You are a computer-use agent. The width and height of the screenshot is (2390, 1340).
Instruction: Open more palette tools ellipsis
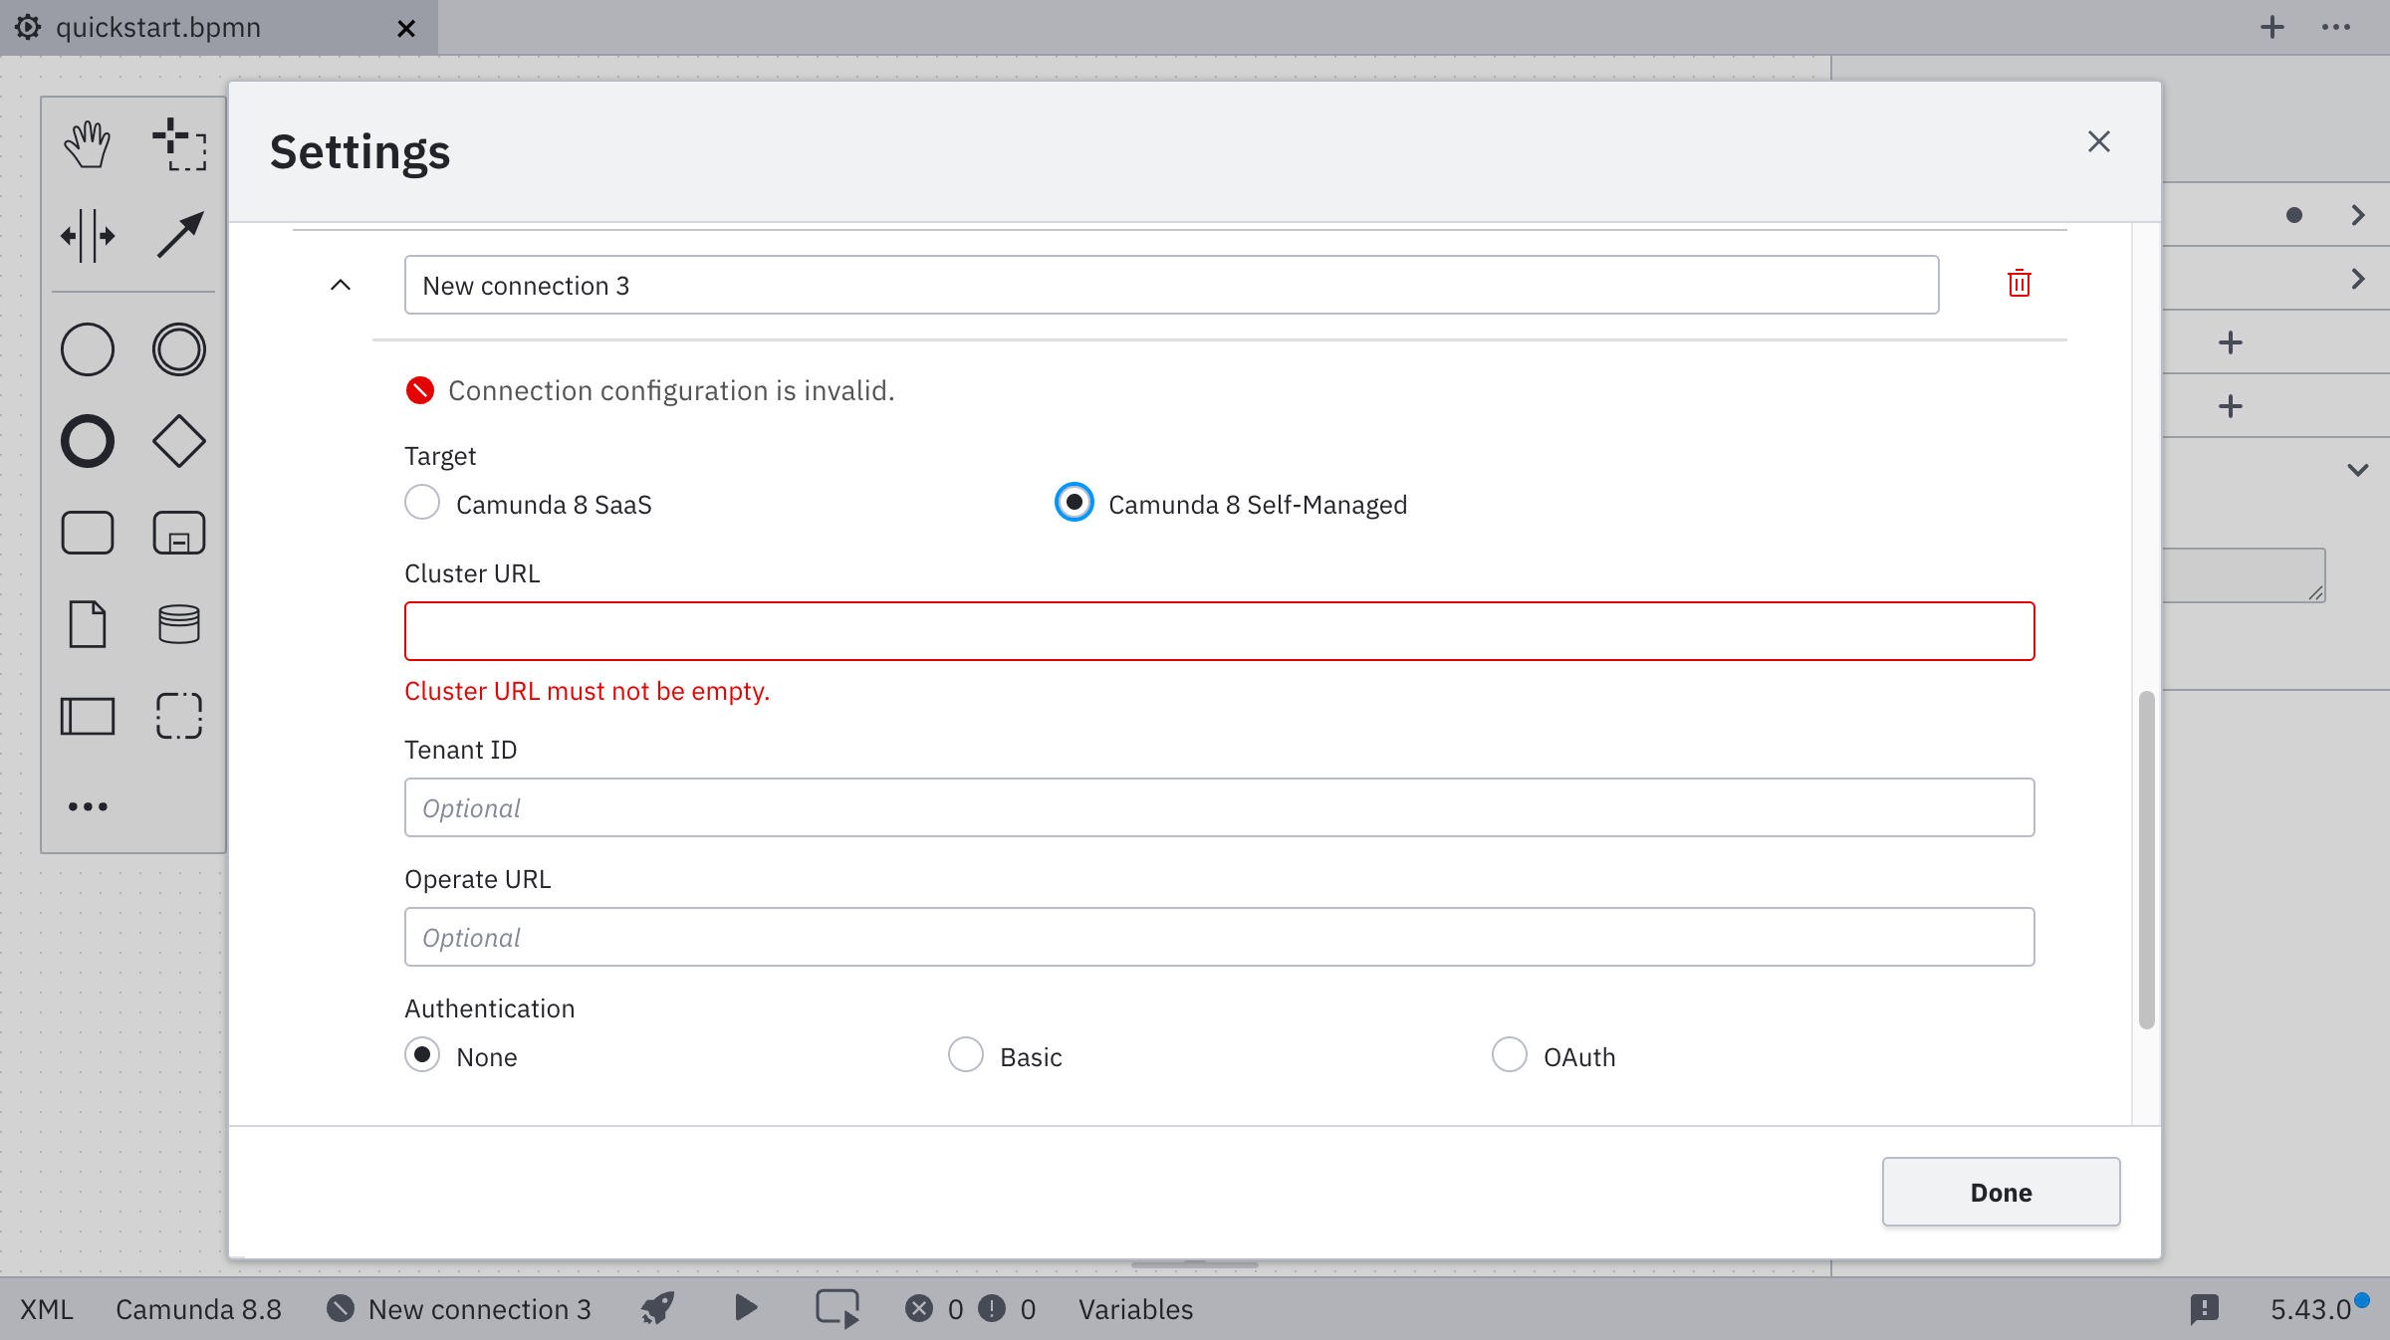coord(88,806)
